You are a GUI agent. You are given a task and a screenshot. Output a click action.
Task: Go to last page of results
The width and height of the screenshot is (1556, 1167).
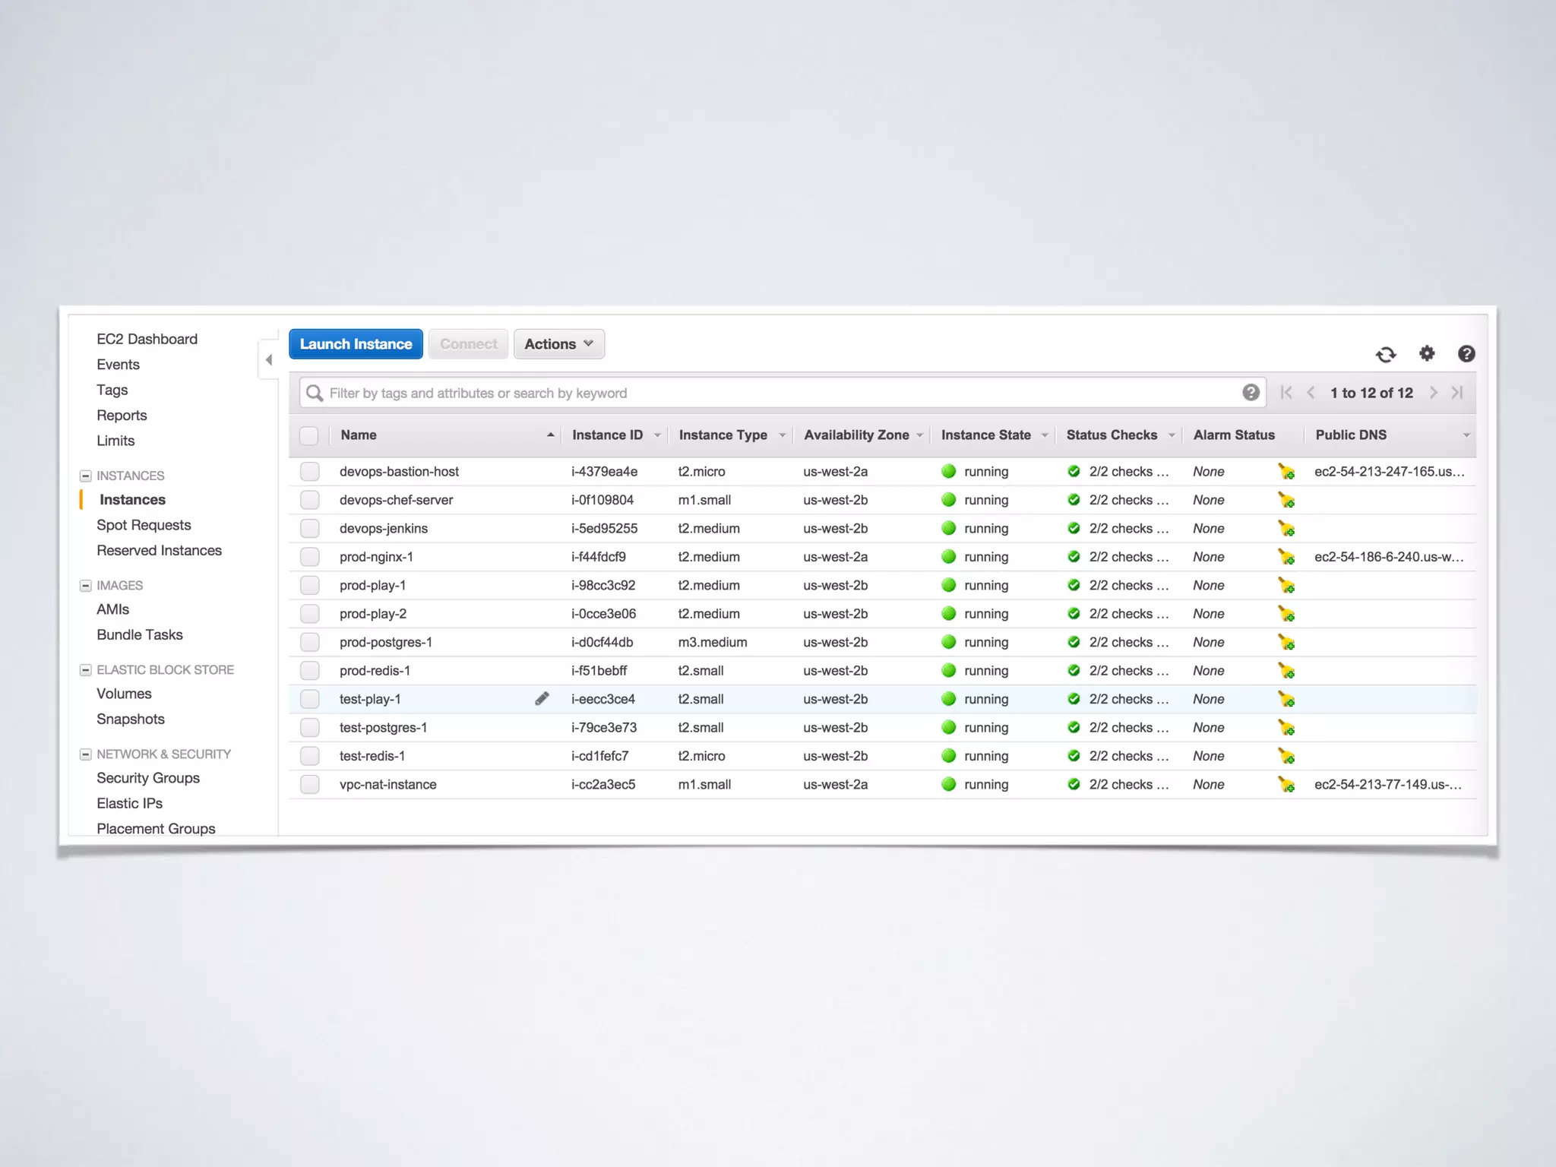[x=1456, y=393]
